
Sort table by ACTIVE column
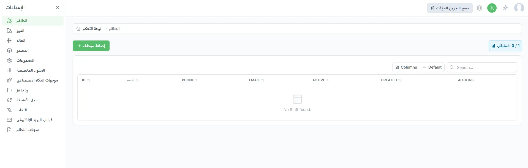[x=321, y=80]
